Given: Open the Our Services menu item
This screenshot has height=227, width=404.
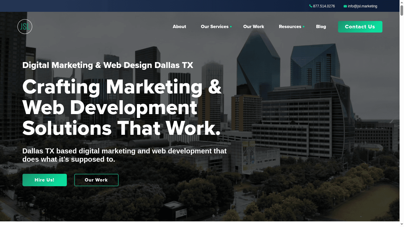Looking at the screenshot, I should 214,27.
